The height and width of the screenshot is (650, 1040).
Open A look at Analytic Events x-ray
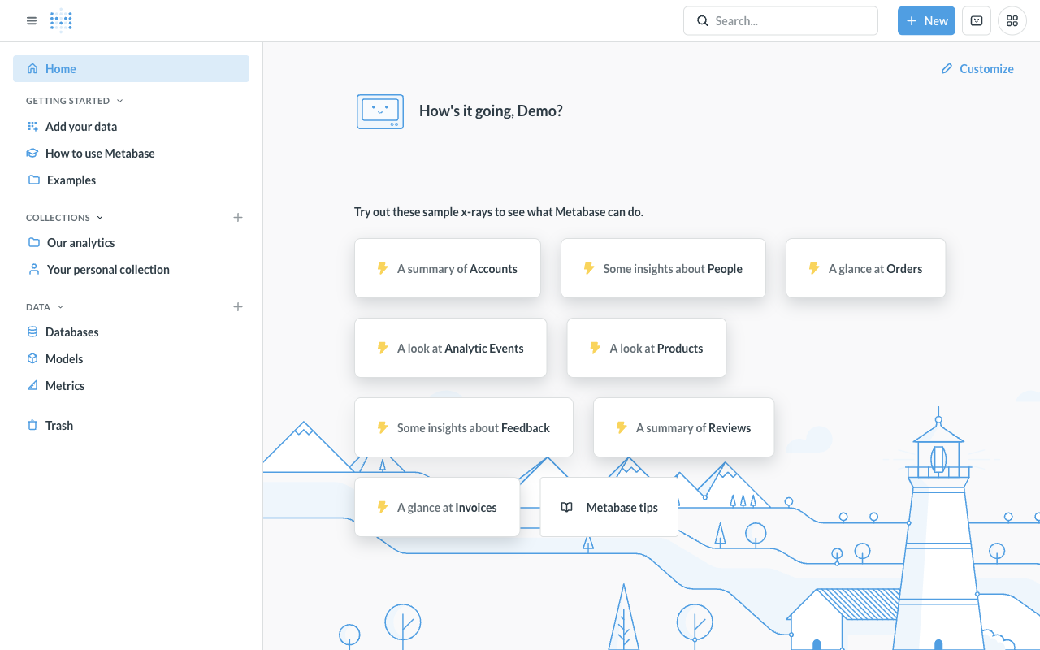point(451,348)
